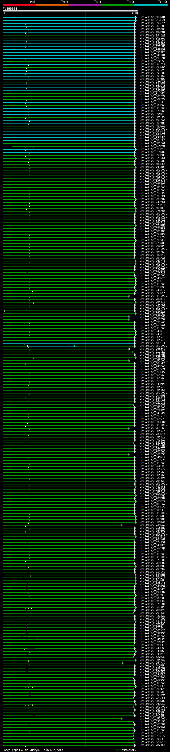Click the cyan ~100% identity legend segment
This screenshot has height=752, width=170.
(x=151, y=5)
